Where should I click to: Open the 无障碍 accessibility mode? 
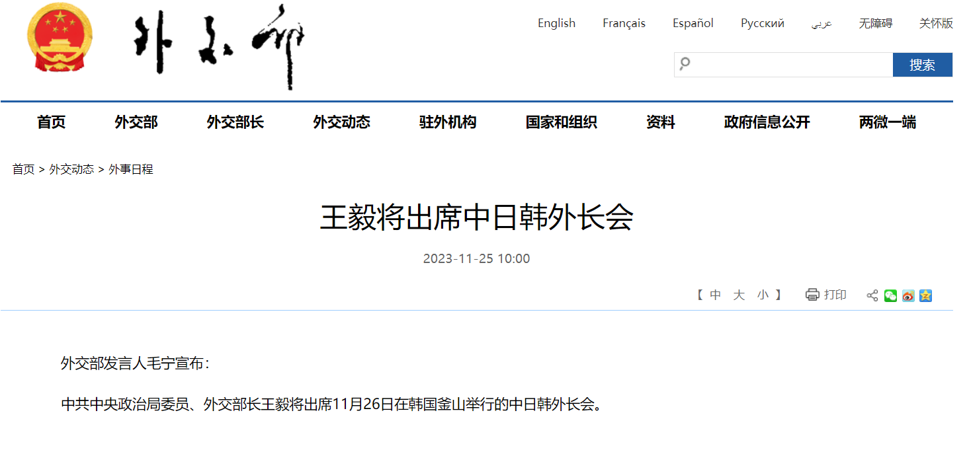tap(876, 23)
